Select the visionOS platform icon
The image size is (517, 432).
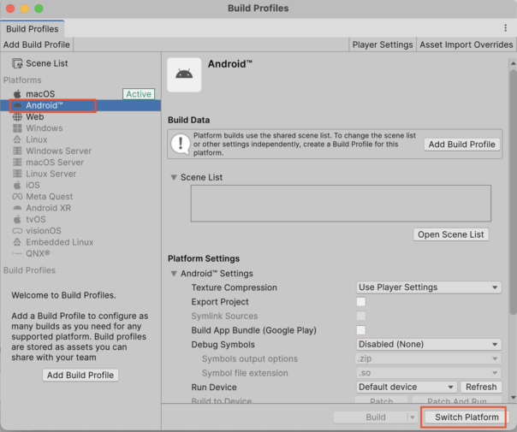coord(18,231)
